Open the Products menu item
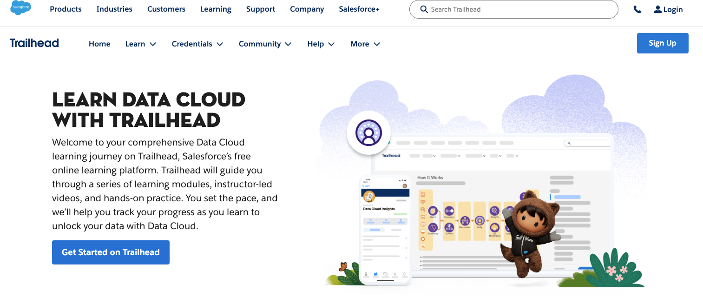The height and width of the screenshot is (304, 703). pyautogui.click(x=66, y=9)
